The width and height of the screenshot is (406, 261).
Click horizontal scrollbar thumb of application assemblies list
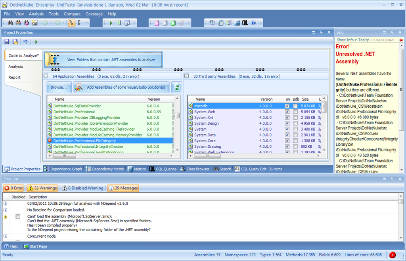coord(65,156)
